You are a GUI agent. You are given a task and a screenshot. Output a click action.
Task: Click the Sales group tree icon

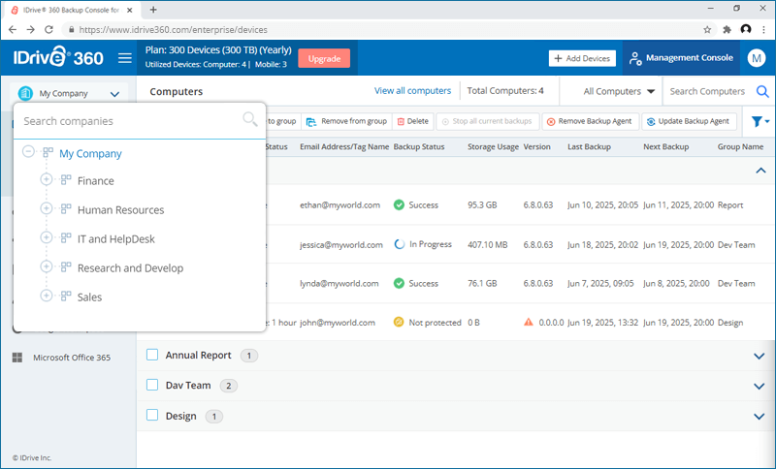[x=66, y=296]
